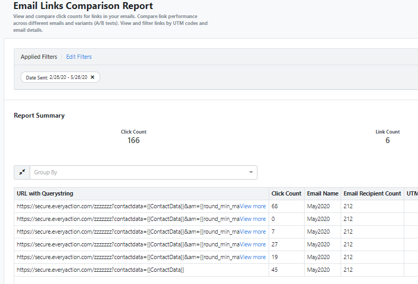Click View more in the 0-click row
The image size is (418, 284).
coord(253,219)
